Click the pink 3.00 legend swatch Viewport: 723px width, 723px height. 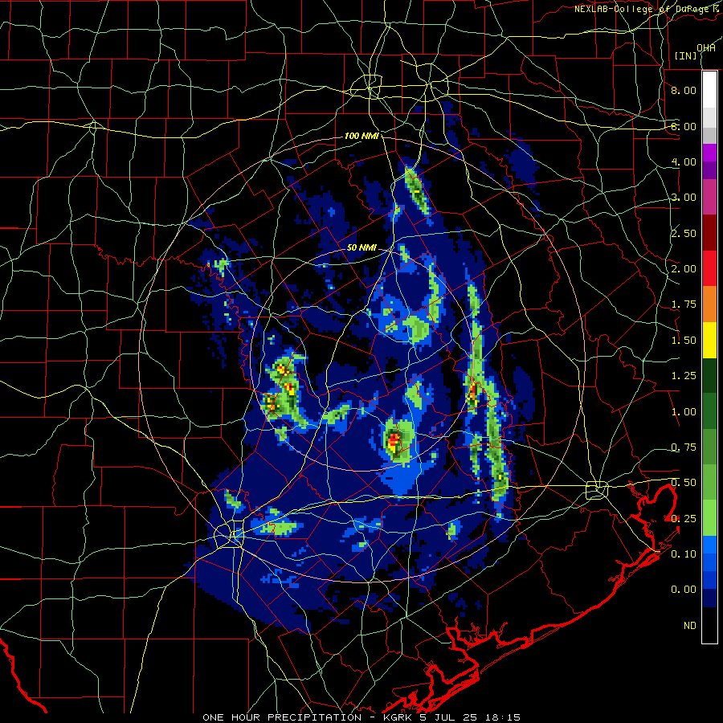click(x=709, y=197)
